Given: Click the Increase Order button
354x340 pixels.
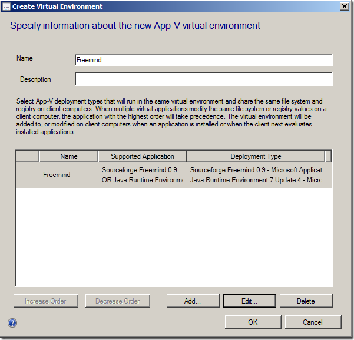Looking at the screenshot, I should (46, 301).
